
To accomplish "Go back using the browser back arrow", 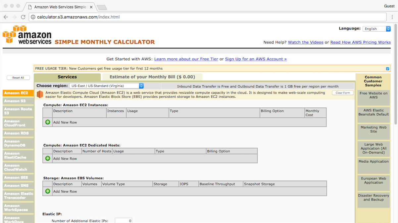I will [6, 17].
